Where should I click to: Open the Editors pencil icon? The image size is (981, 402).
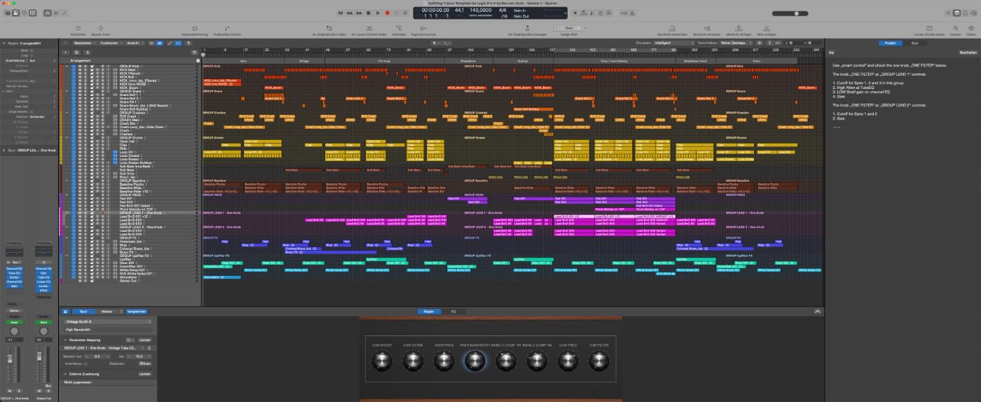point(64,13)
